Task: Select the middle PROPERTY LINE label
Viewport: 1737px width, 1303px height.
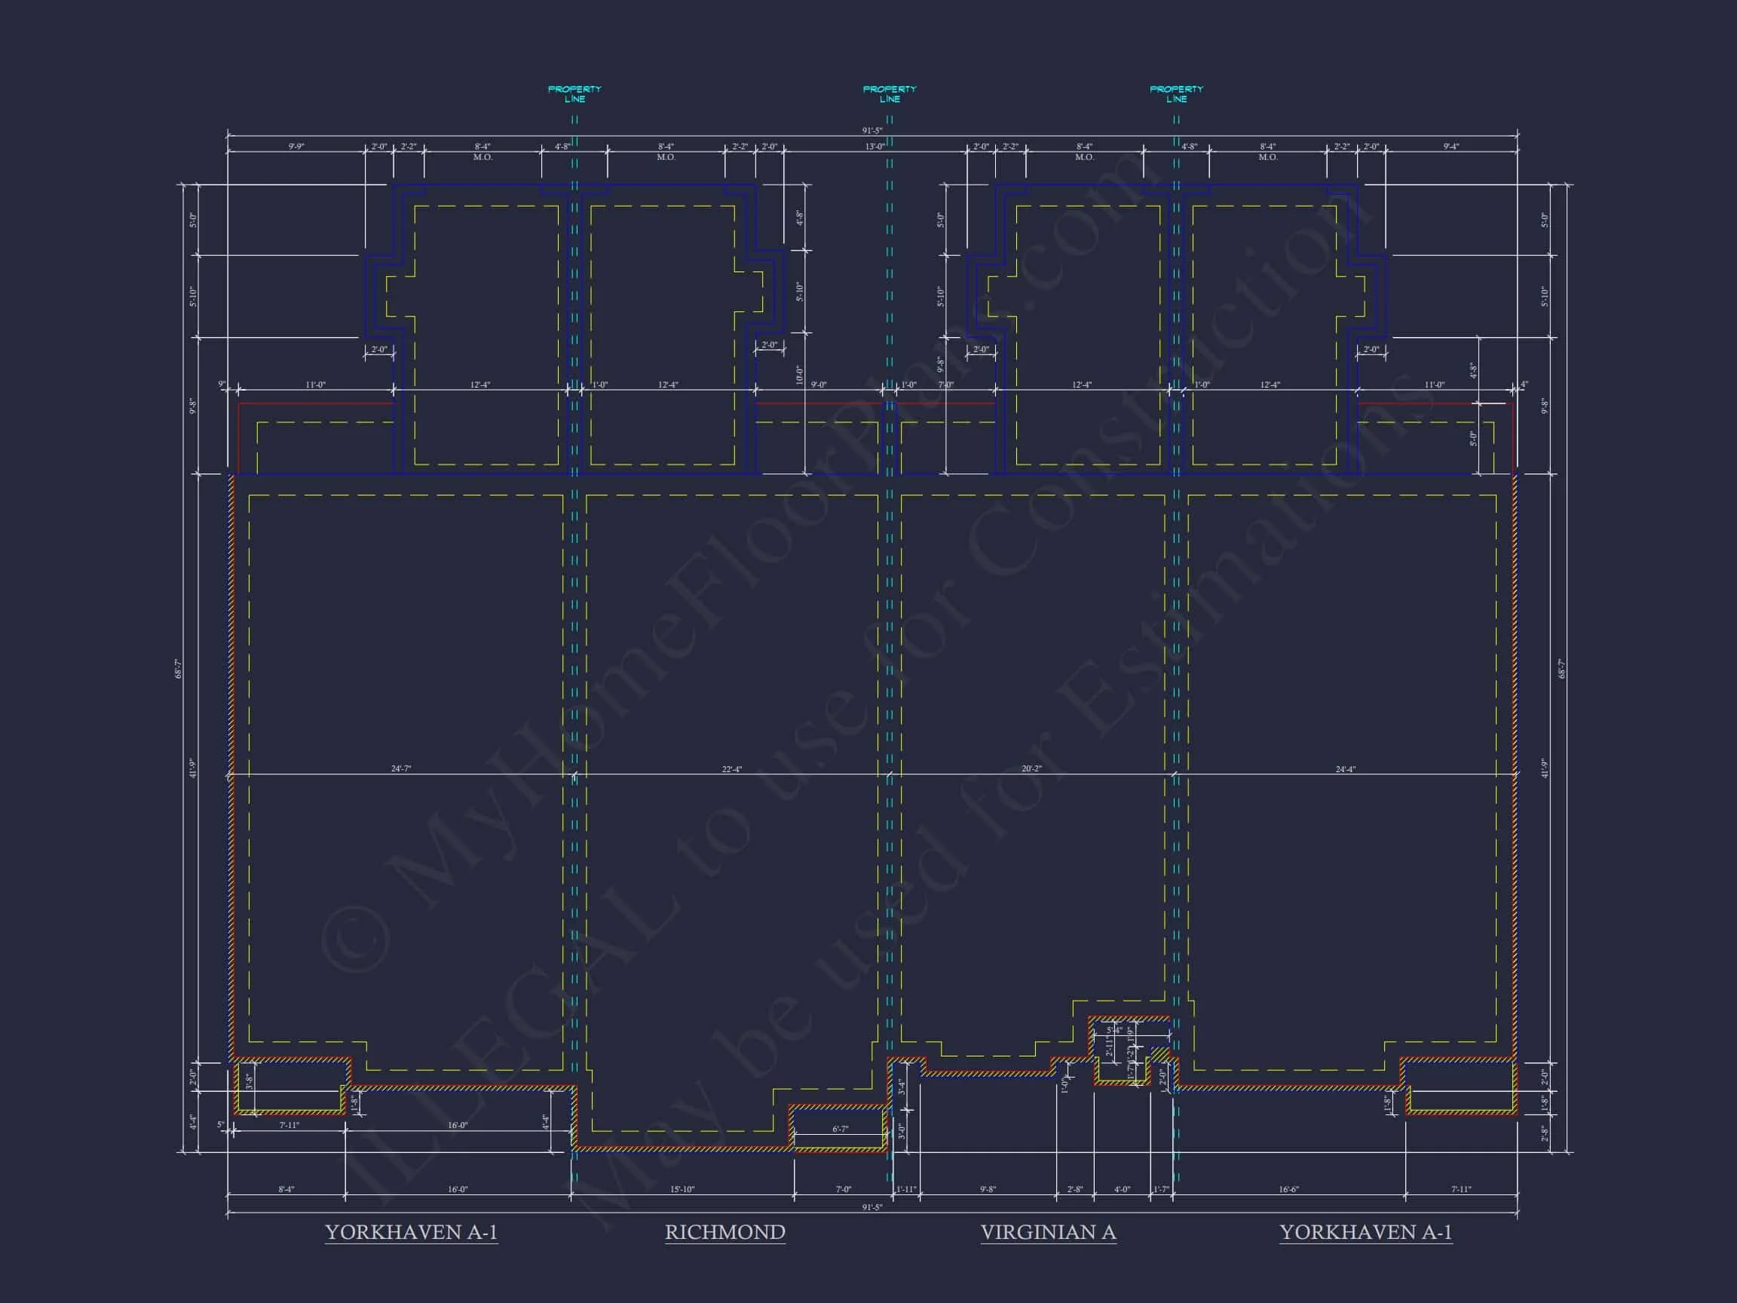Action: coord(890,94)
